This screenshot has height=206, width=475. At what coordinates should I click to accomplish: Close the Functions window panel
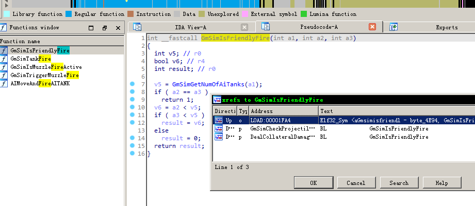118,28
